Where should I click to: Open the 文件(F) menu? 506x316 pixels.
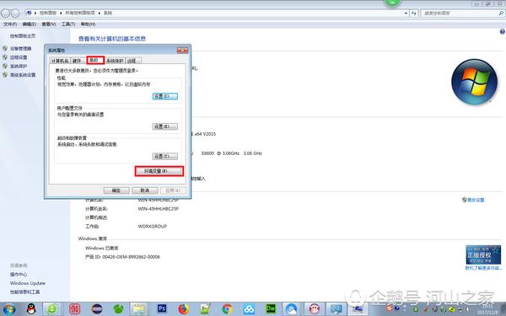(x=9, y=24)
